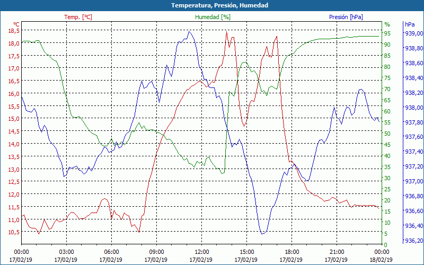Click the green '%' axis unit label
The image size is (424, 265).
pos(387,24)
